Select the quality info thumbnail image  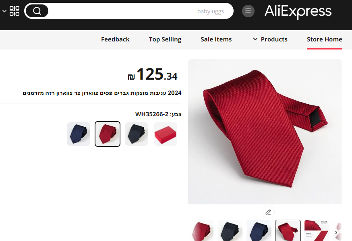[x=317, y=231]
